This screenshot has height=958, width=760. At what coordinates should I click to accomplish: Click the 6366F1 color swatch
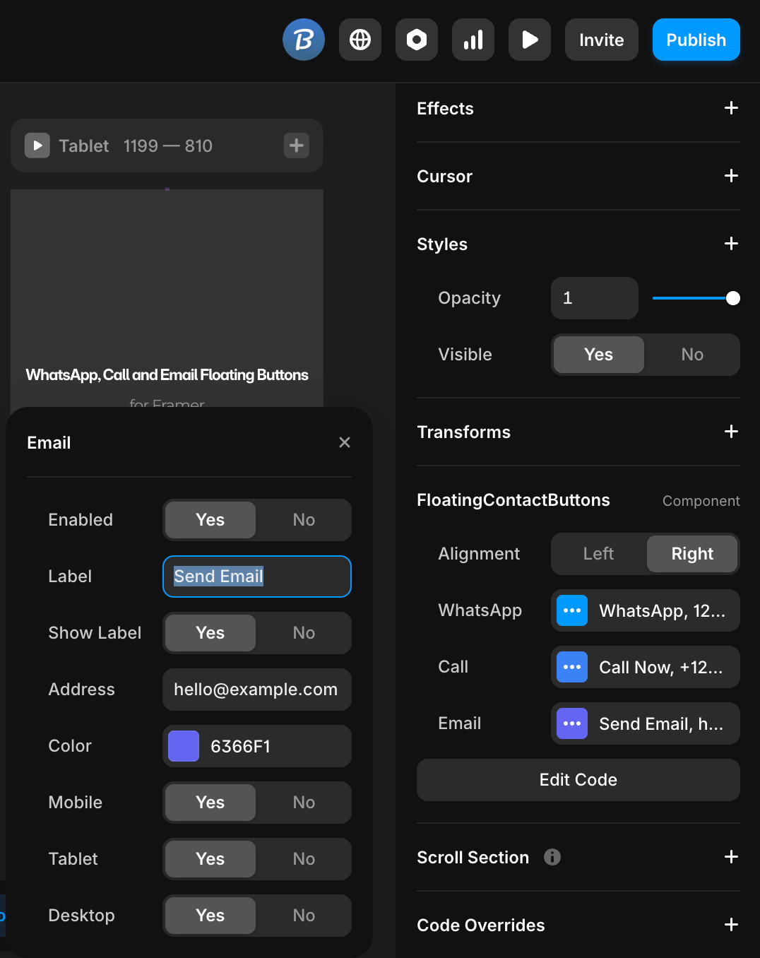184,746
